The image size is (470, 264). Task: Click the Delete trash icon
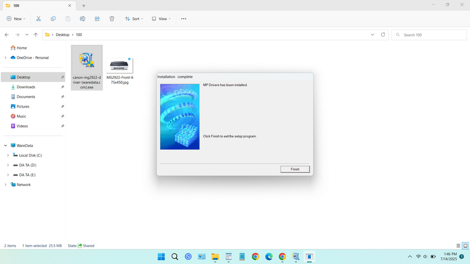(x=112, y=19)
